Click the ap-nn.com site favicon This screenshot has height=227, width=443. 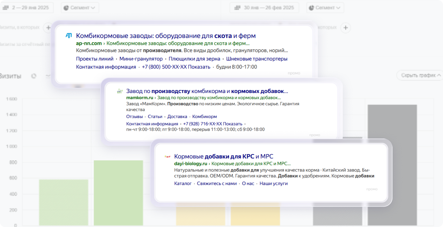coord(69,36)
